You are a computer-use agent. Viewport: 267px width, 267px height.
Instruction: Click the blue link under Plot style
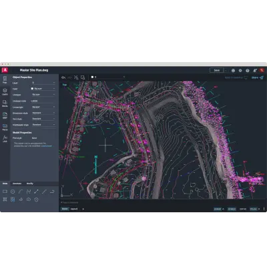point(46,146)
